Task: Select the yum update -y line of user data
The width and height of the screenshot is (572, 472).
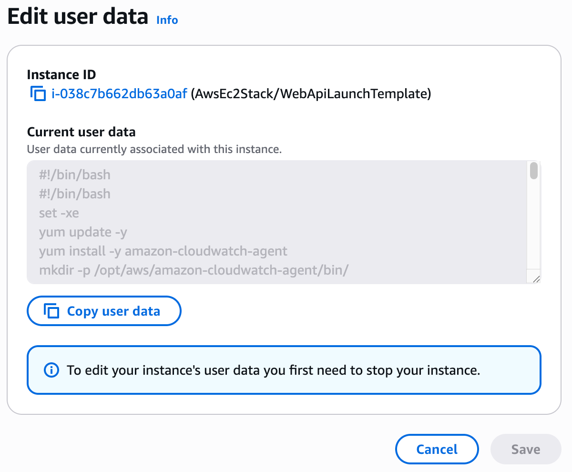Action: 82,232
